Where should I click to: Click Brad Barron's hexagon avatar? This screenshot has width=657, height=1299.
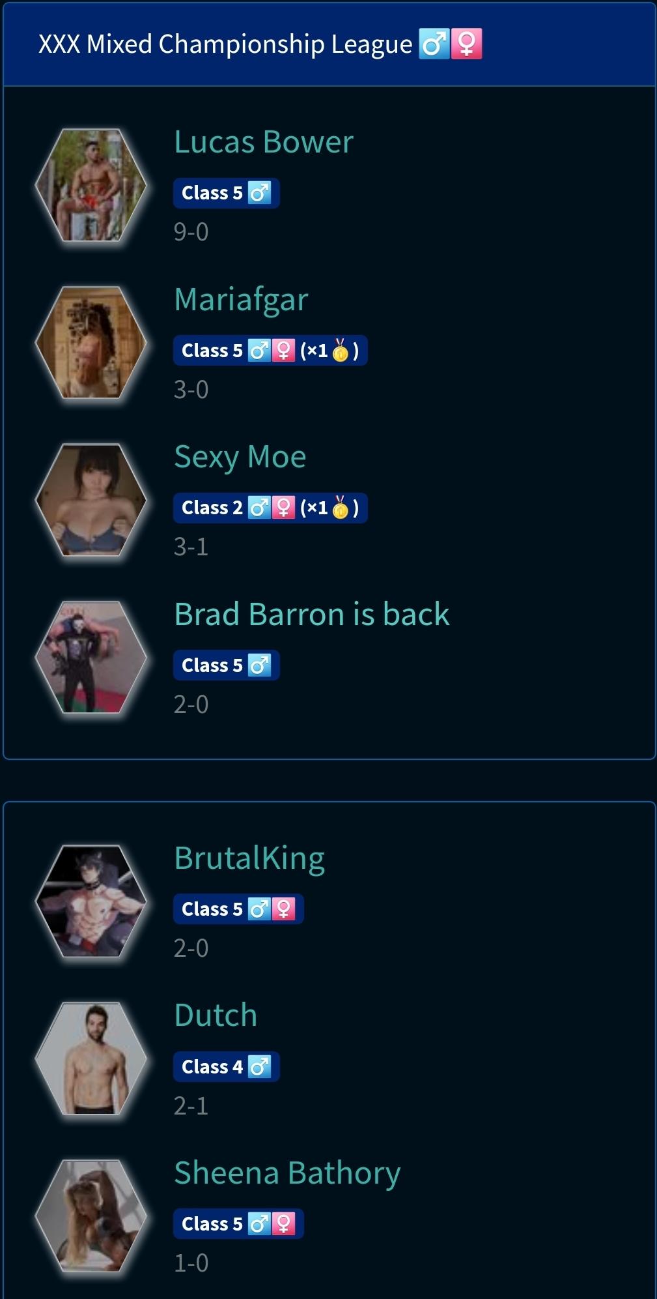click(91, 658)
